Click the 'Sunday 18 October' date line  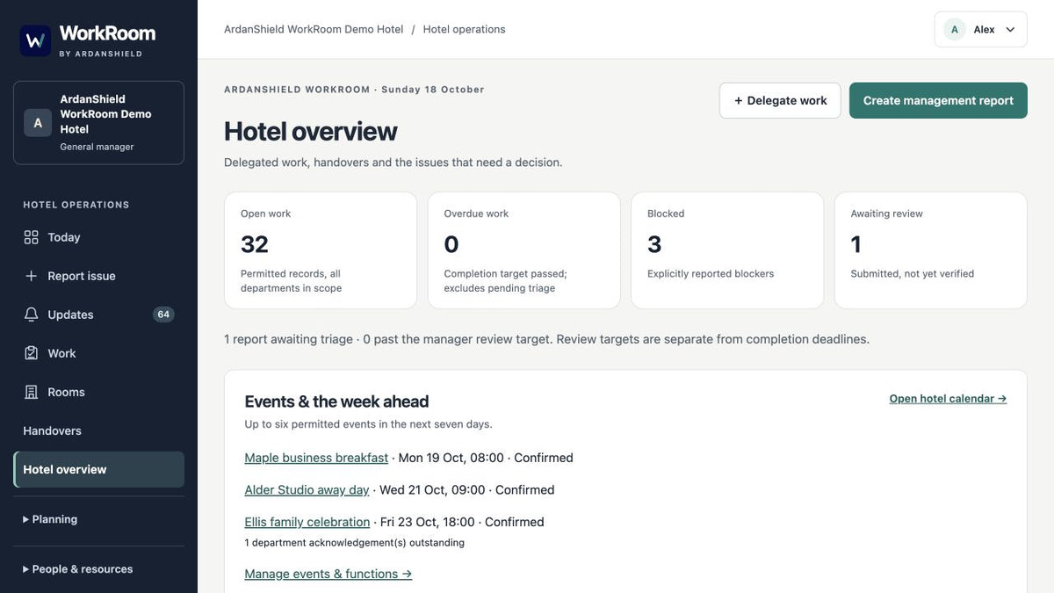(x=433, y=90)
